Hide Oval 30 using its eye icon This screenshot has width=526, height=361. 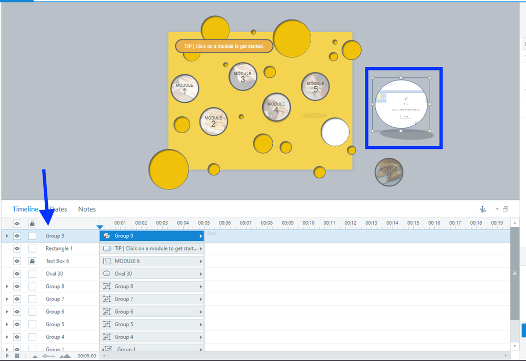click(17, 274)
